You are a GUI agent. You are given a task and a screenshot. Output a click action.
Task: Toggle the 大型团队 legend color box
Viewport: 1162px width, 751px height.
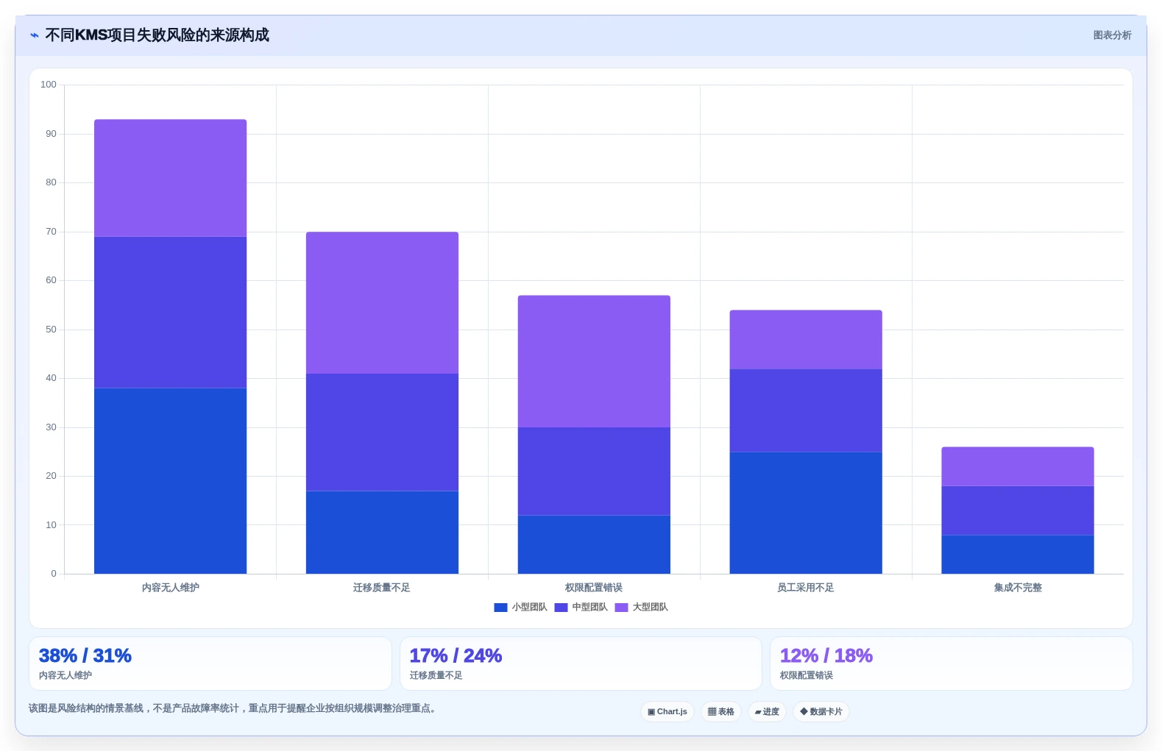[x=621, y=608]
